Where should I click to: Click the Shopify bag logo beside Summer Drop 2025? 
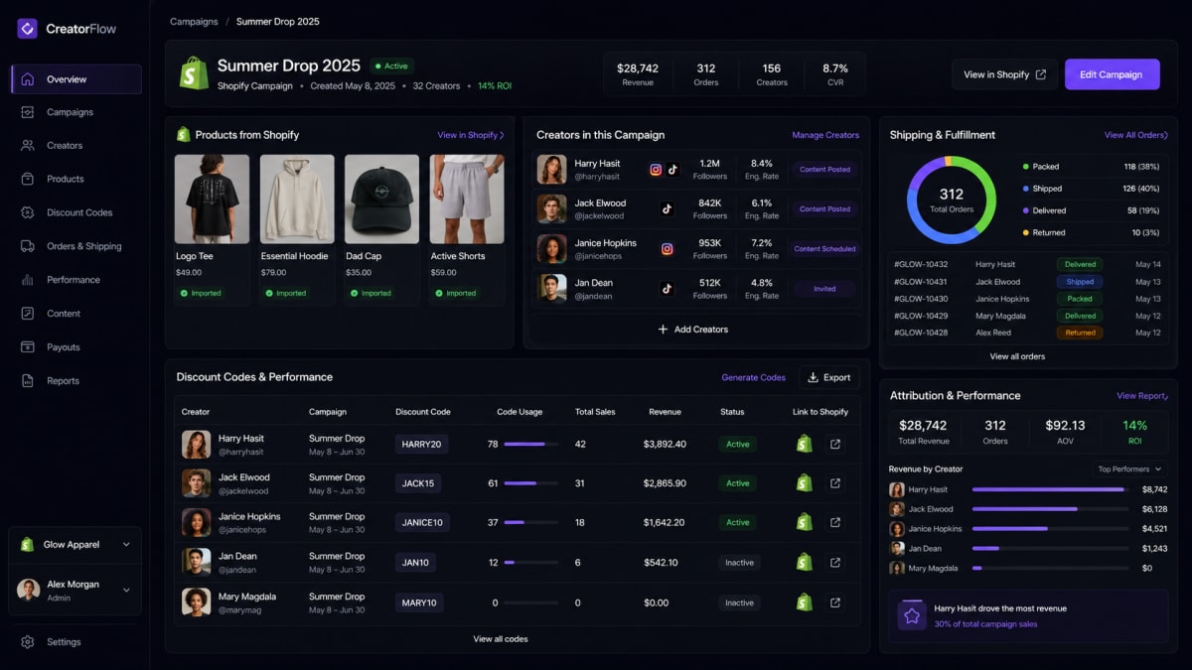194,72
